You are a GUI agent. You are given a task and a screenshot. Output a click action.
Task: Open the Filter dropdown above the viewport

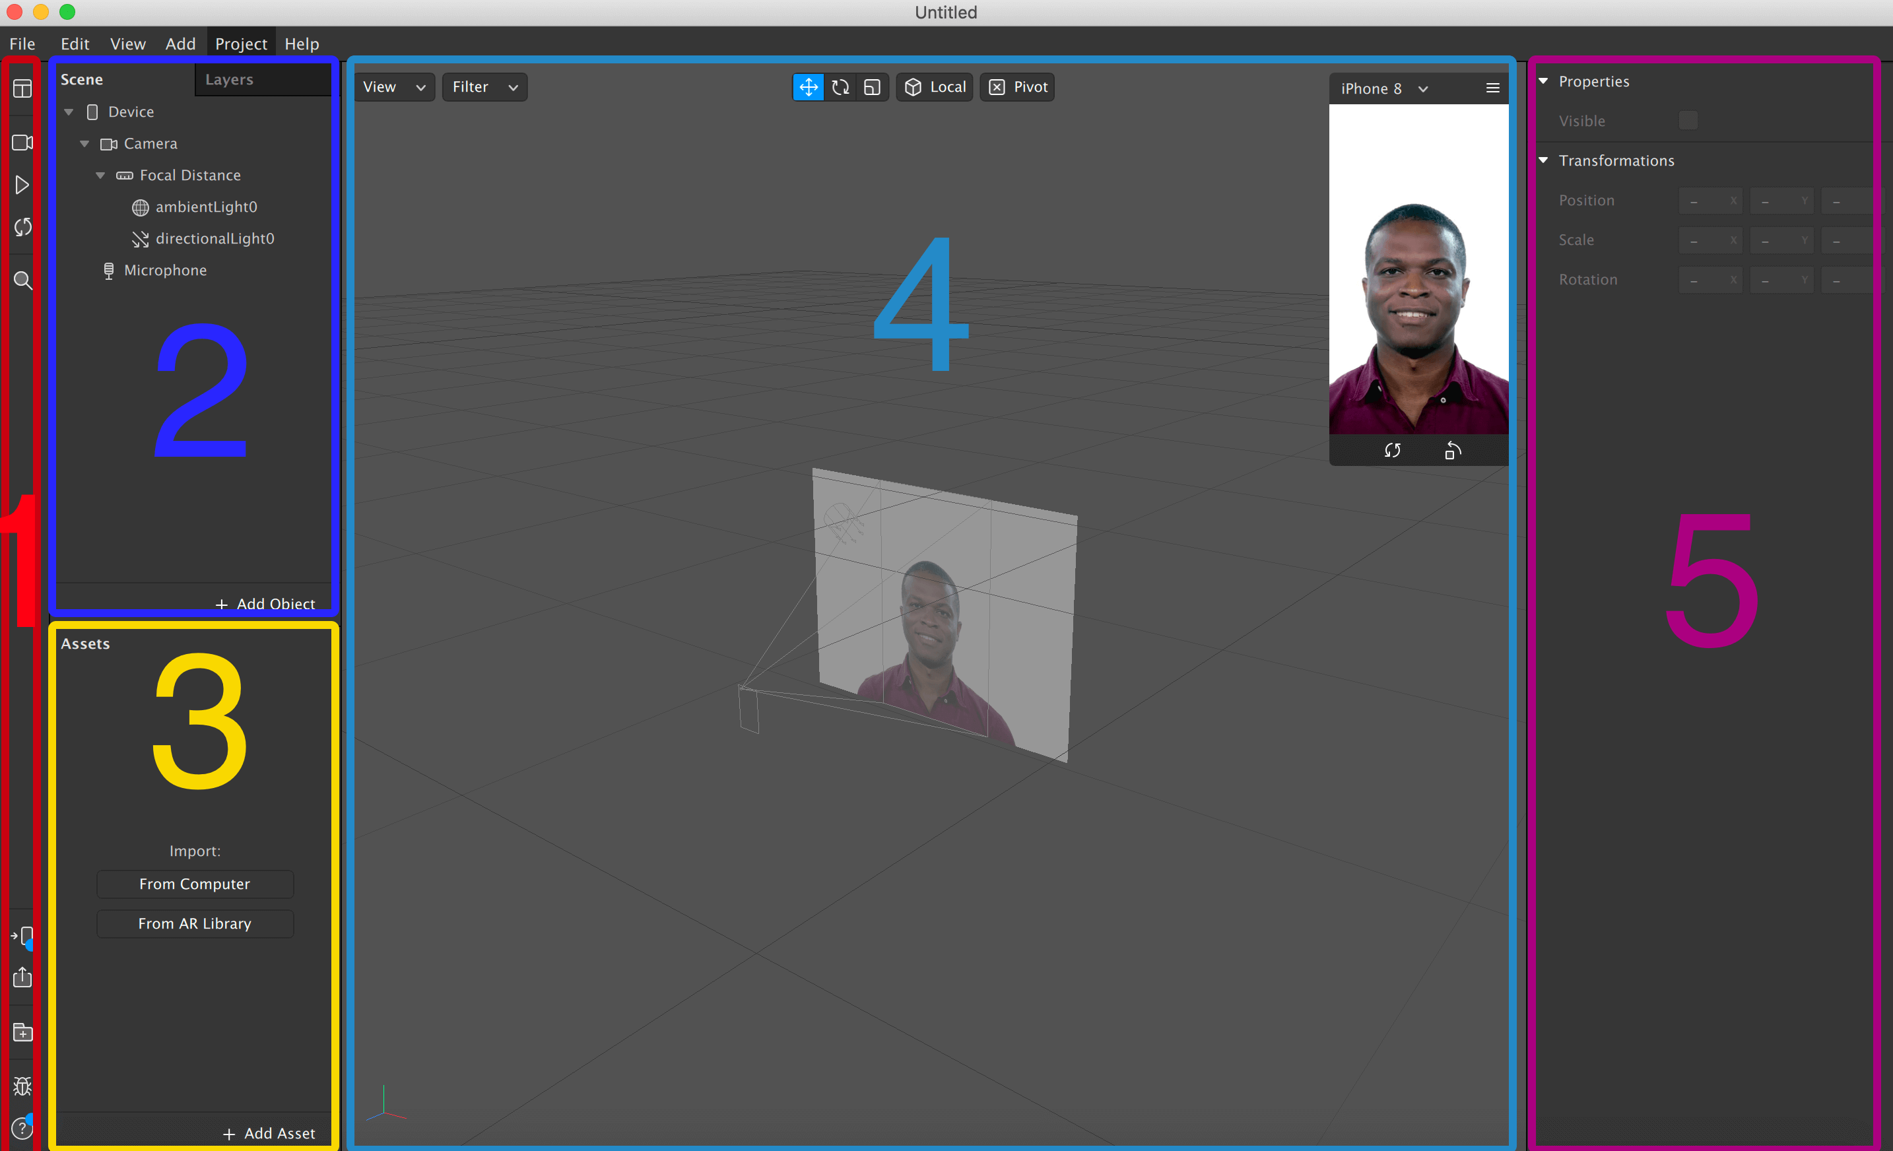click(484, 87)
